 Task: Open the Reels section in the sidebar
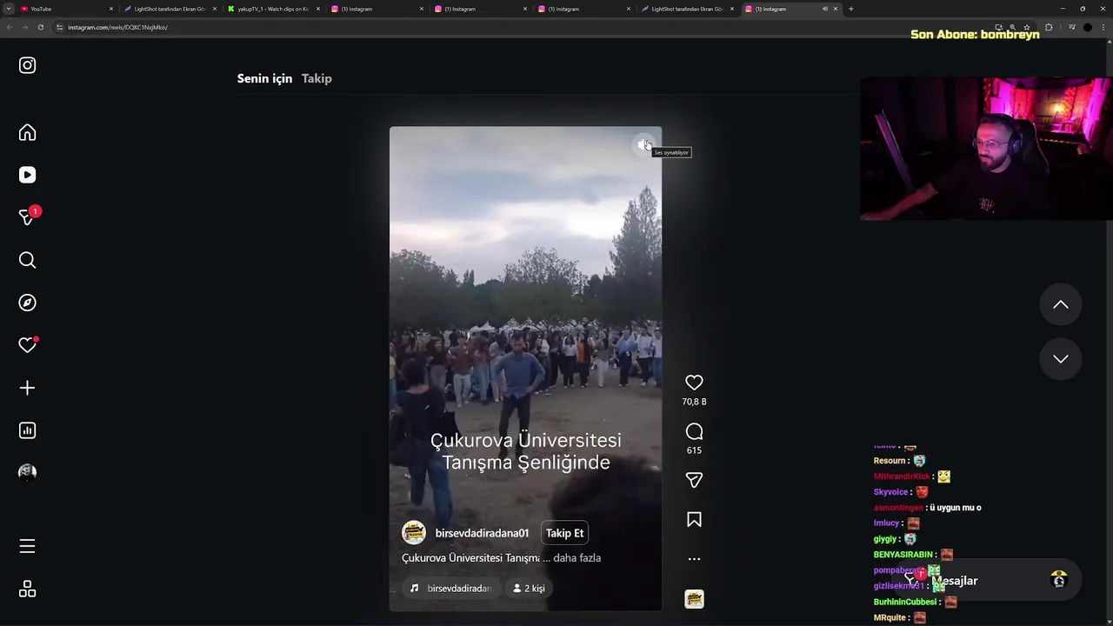pyautogui.click(x=27, y=175)
